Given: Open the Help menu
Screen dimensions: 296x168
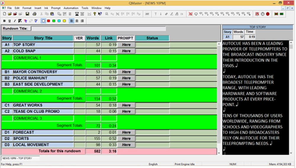Looking at the screenshot, I should point(107,8).
